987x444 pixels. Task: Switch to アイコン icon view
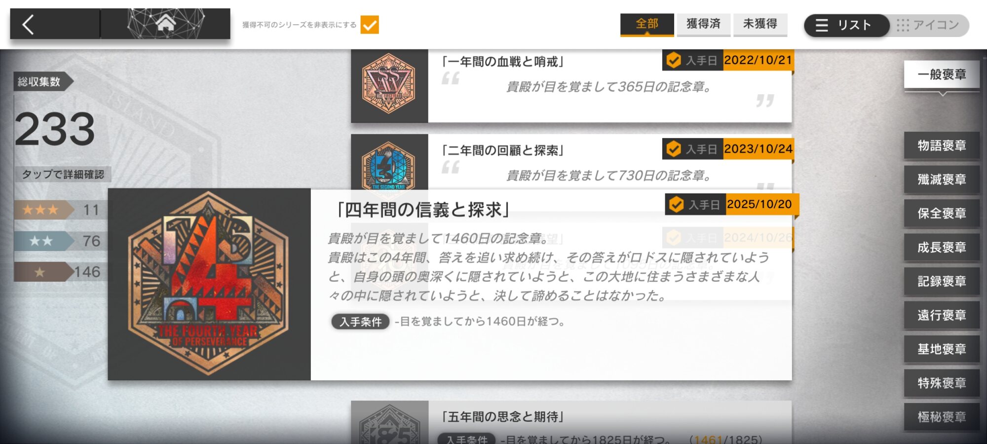(929, 25)
